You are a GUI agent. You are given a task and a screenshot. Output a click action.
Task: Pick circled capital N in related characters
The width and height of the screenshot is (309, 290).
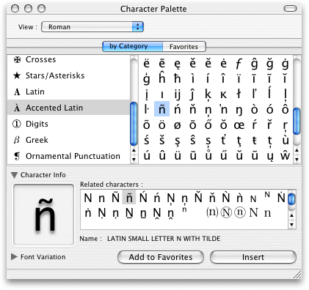click(226, 212)
